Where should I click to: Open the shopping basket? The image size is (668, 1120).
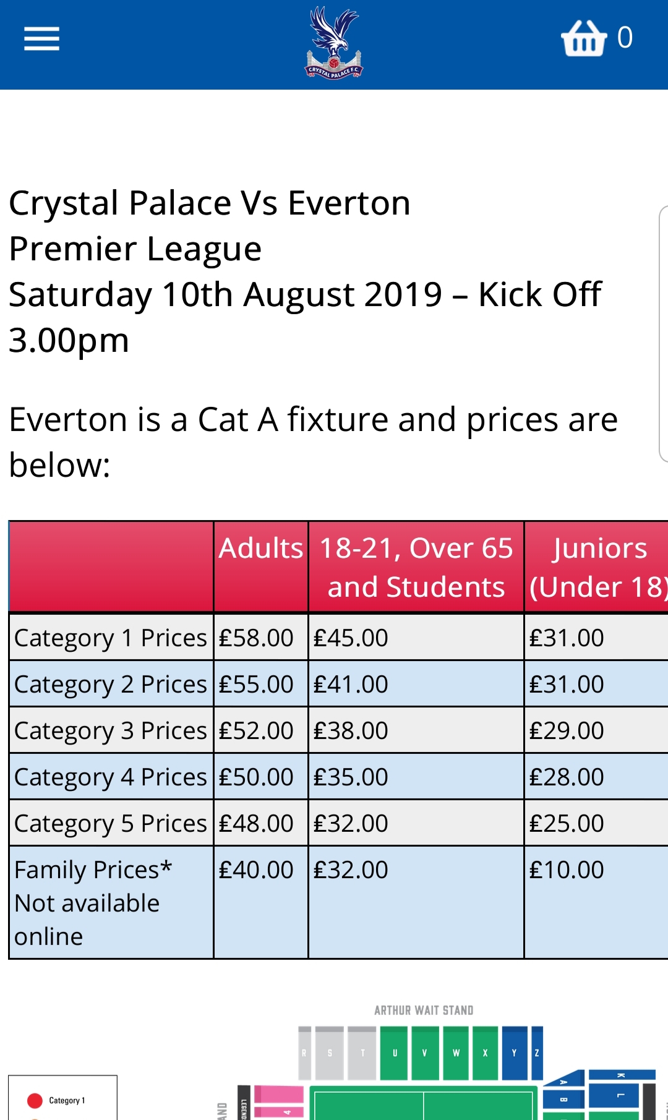[584, 38]
